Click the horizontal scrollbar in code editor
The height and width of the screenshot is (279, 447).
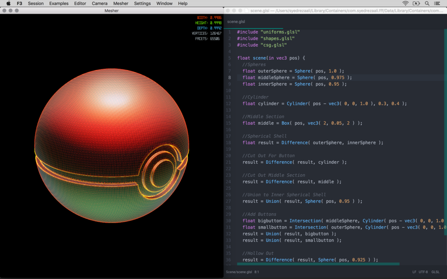(318, 264)
